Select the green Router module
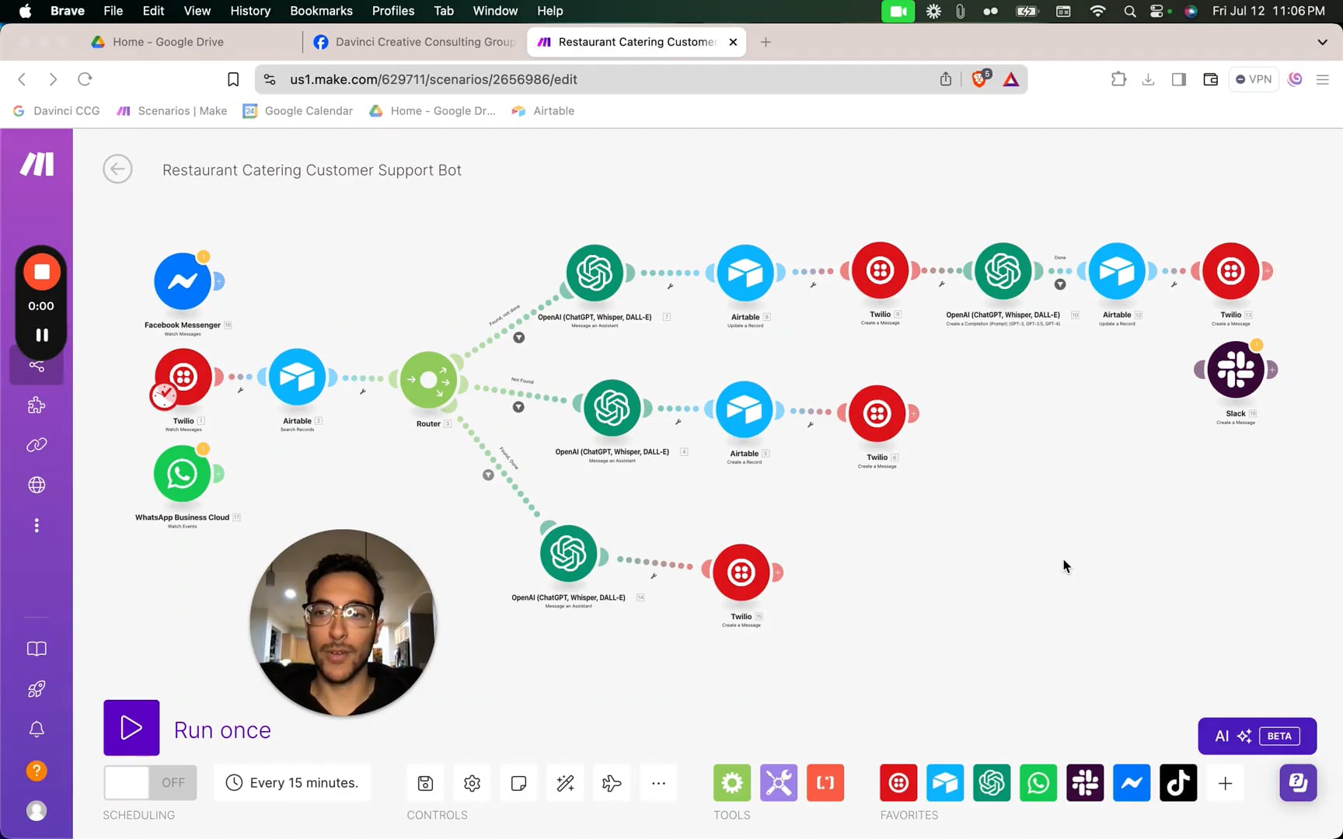 [x=428, y=380]
